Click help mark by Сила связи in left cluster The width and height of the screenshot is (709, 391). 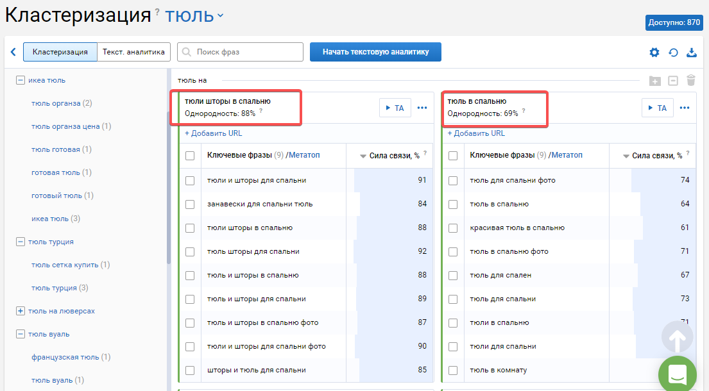[x=425, y=153]
